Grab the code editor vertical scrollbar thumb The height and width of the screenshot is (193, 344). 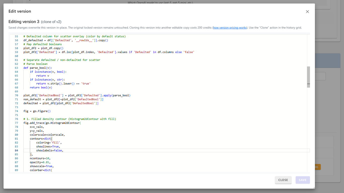[308, 77]
